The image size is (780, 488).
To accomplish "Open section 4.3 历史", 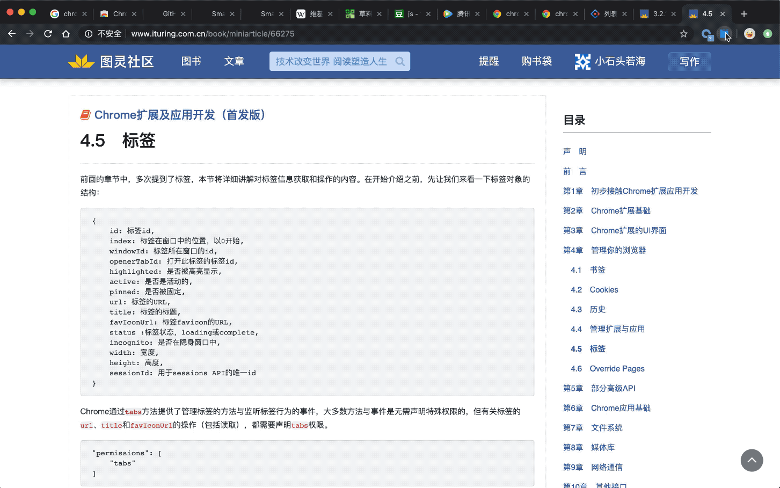I will (588, 309).
